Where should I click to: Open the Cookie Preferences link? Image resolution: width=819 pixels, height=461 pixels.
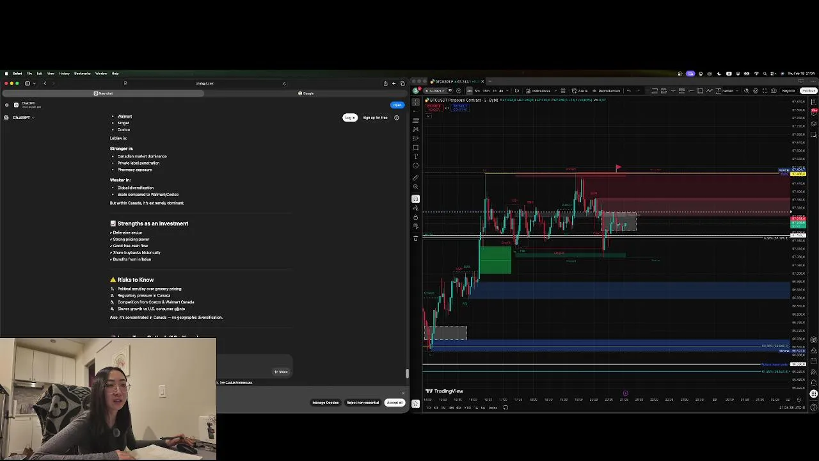click(x=239, y=383)
